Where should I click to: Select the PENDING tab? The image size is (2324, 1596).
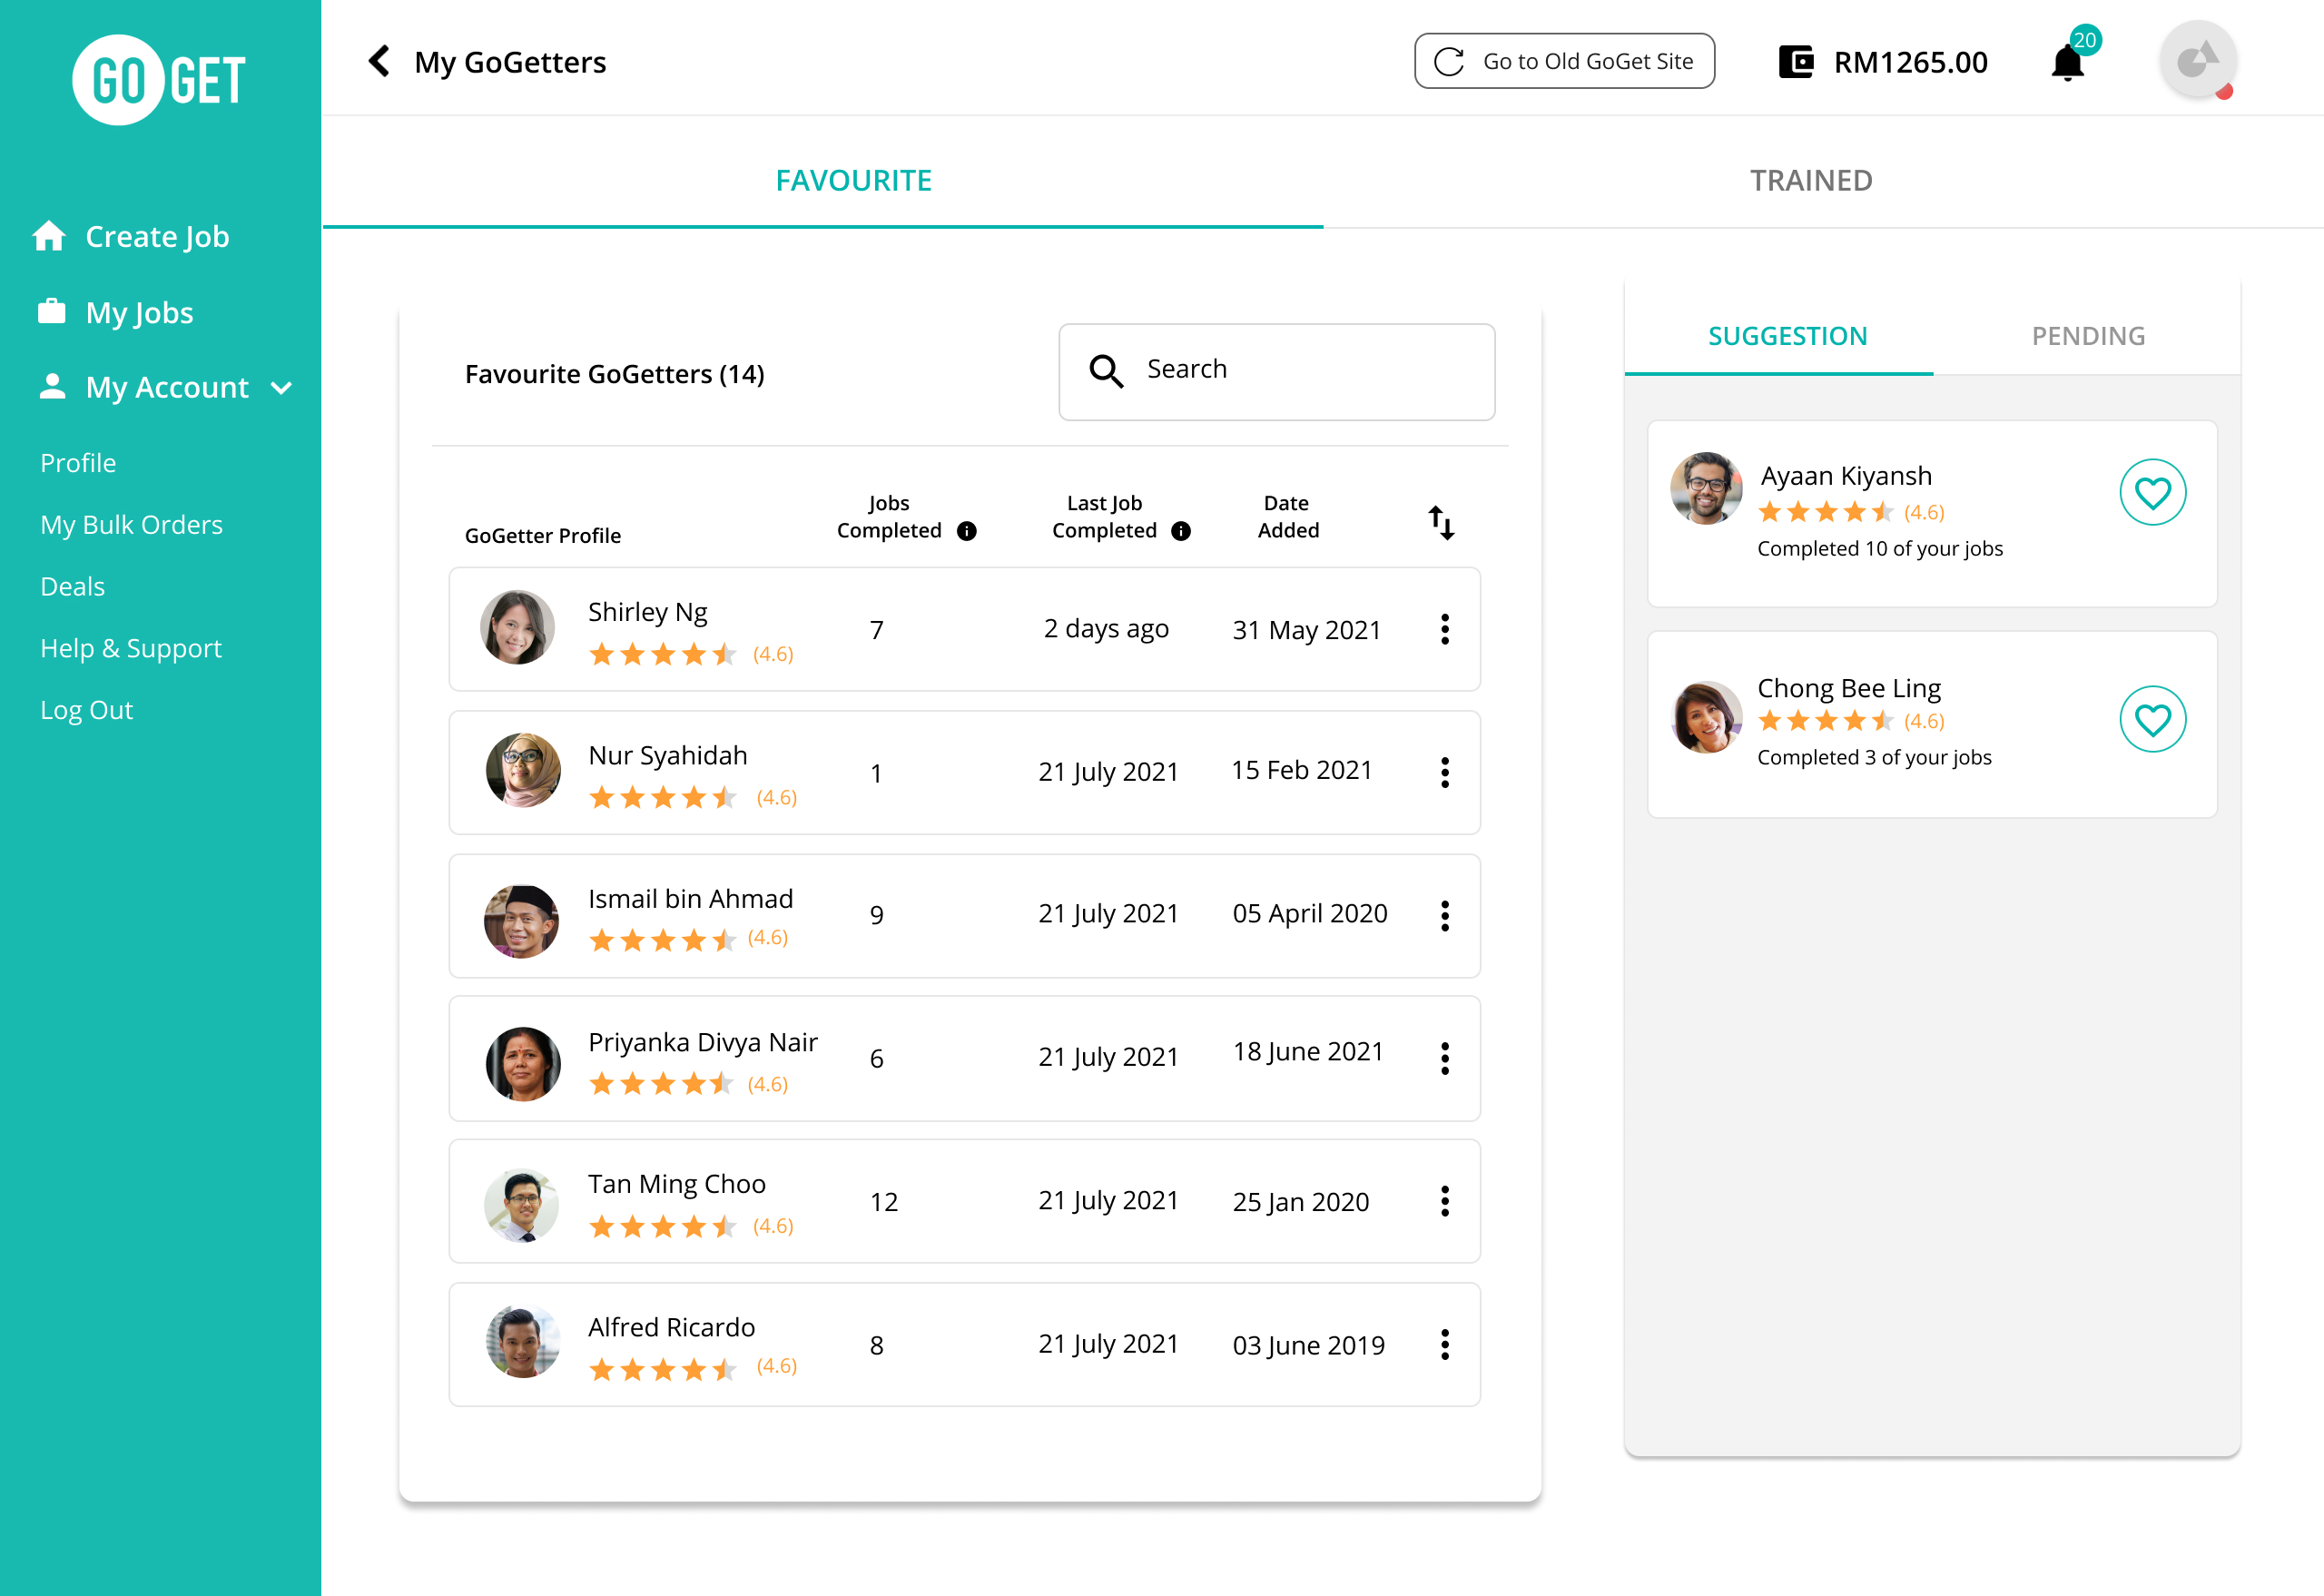tap(2088, 336)
